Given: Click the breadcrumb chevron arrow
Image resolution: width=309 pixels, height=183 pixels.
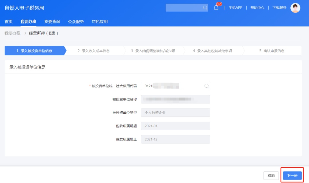Looking at the screenshot, I should [25, 33].
